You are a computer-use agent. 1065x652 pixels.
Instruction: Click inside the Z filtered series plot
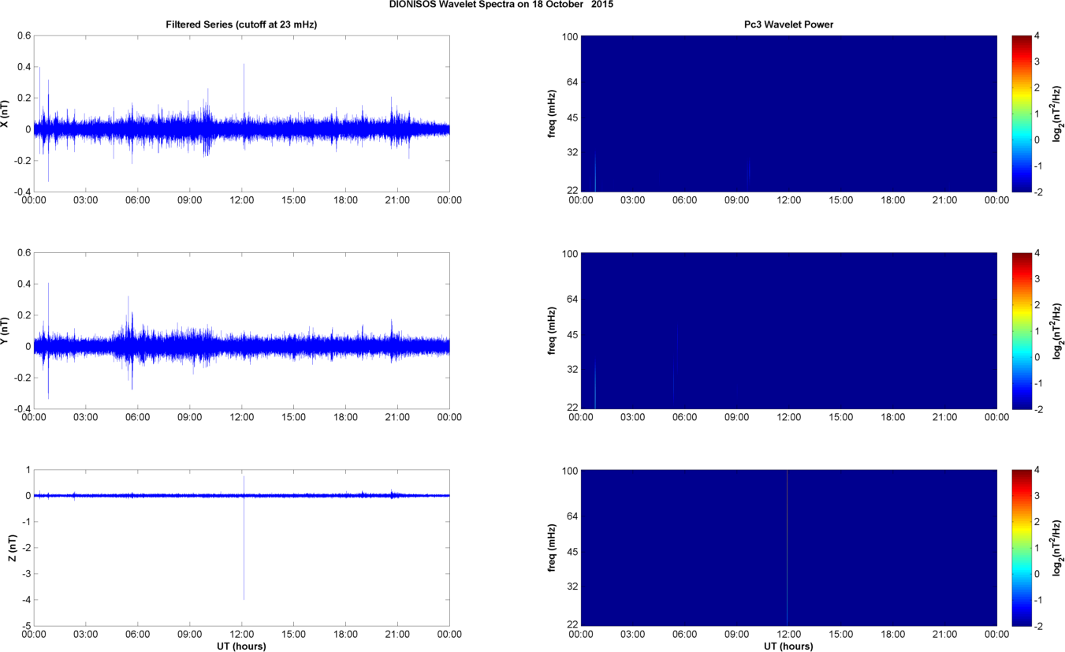(241, 548)
